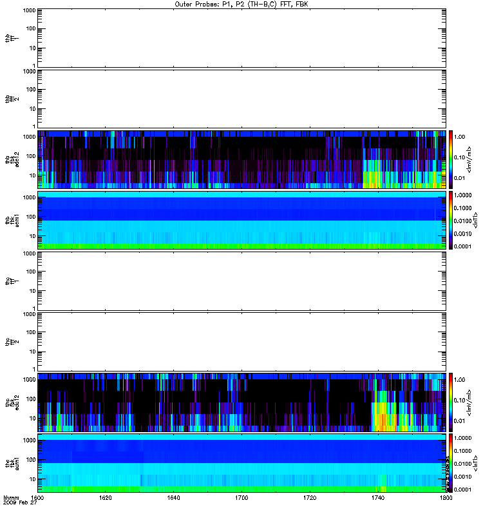Click the 1600 time axis label
The image size is (483, 516).
37,497
